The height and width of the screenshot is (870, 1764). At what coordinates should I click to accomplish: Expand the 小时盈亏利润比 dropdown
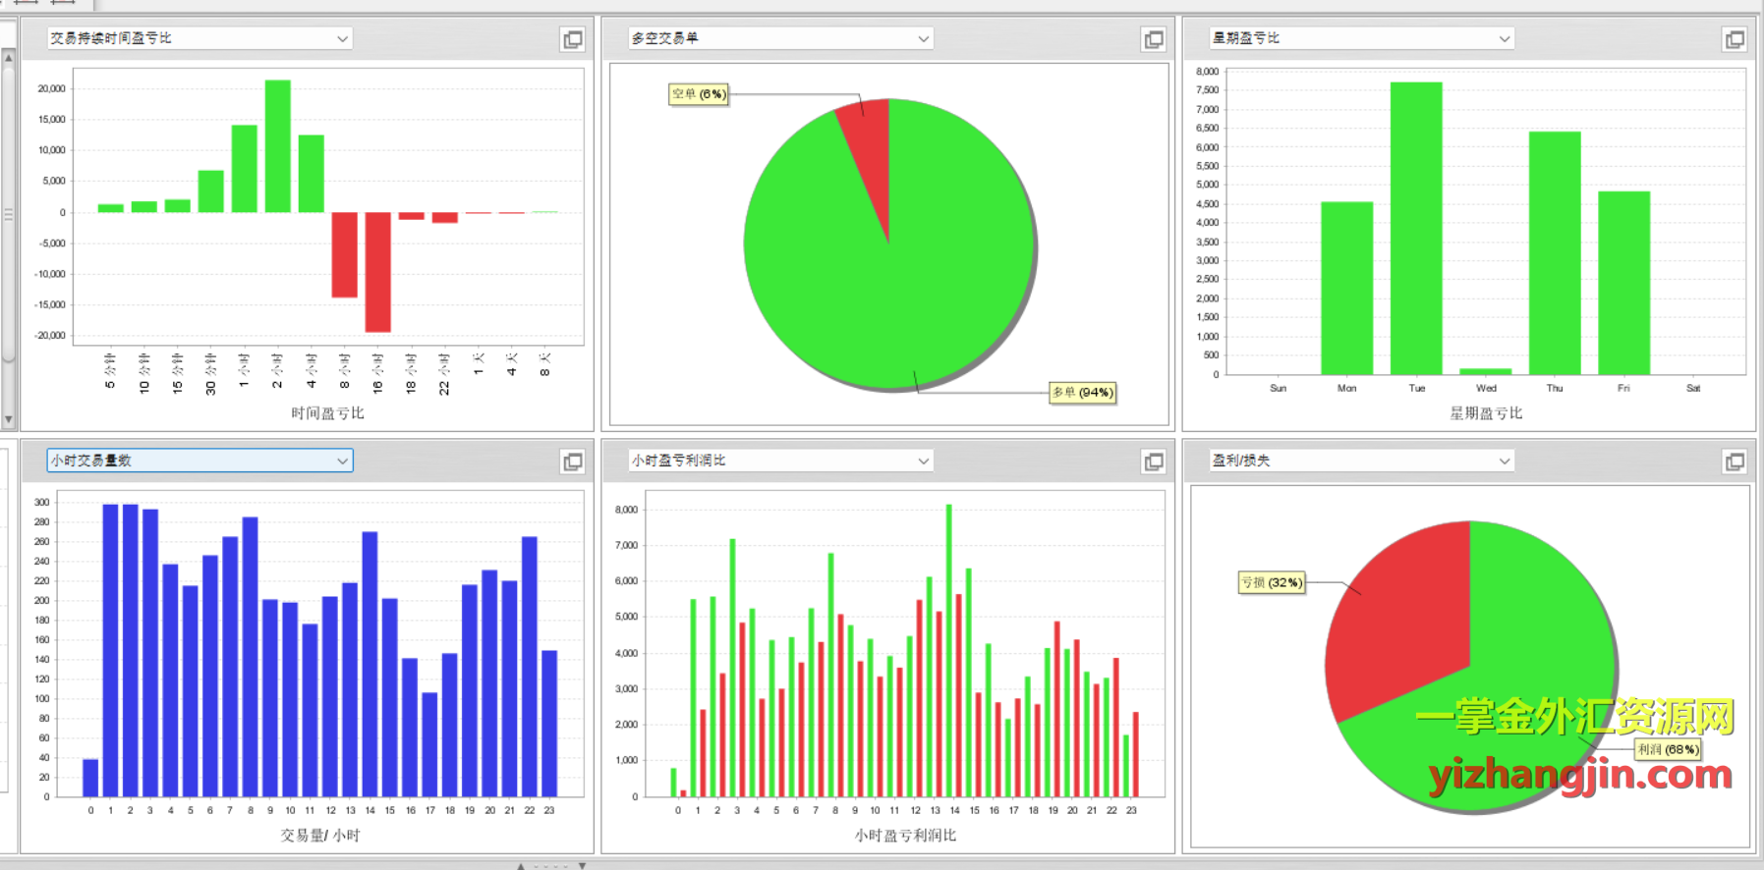923,461
